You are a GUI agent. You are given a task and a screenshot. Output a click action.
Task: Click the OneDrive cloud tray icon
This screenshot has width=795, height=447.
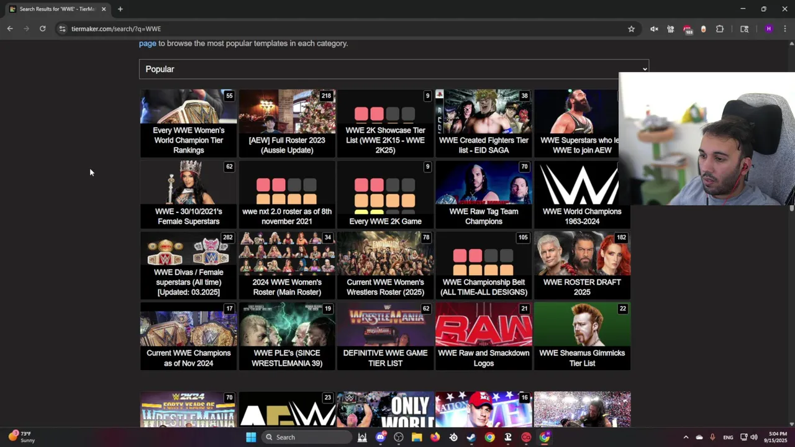(699, 437)
